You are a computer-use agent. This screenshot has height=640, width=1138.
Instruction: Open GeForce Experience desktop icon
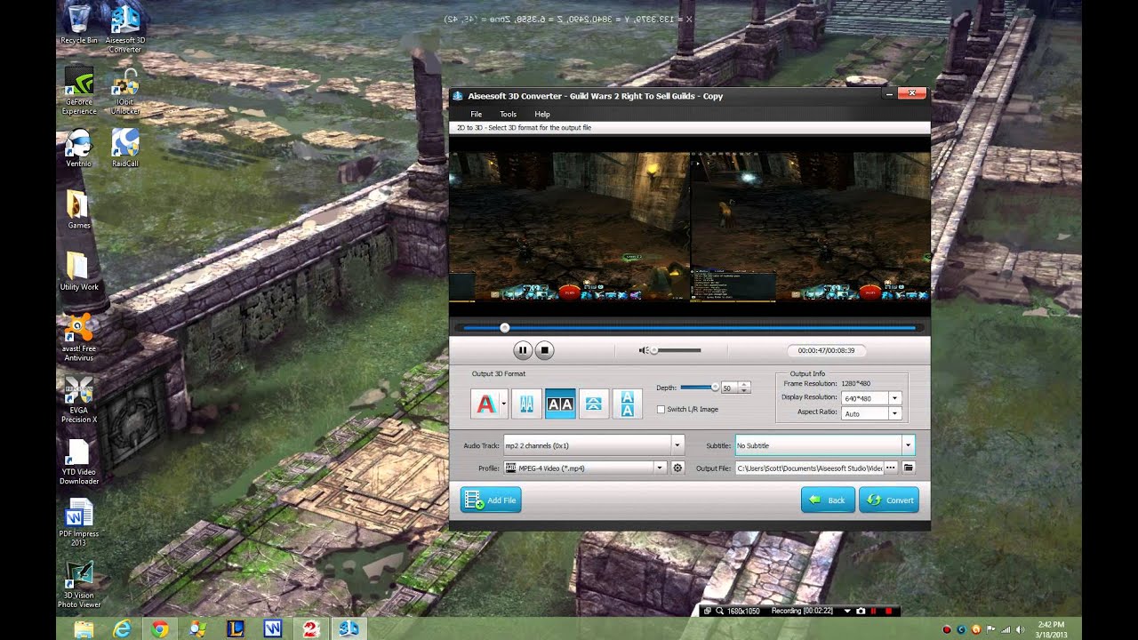pyautogui.click(x=79, y=91)
